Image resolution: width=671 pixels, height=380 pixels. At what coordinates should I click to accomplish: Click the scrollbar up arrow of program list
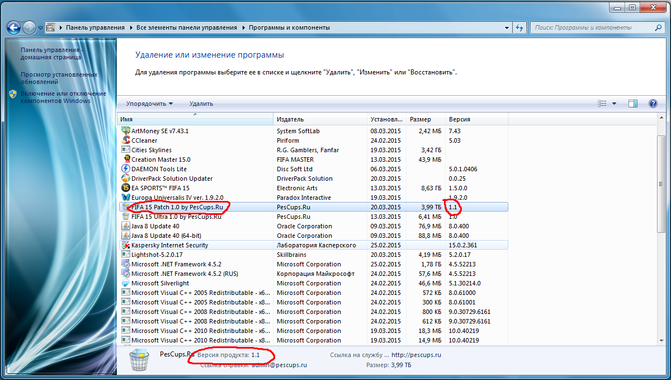pos(660,118)
